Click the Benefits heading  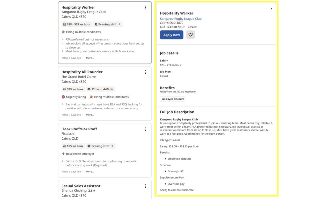pyautogui.click(x=167, y=88)
